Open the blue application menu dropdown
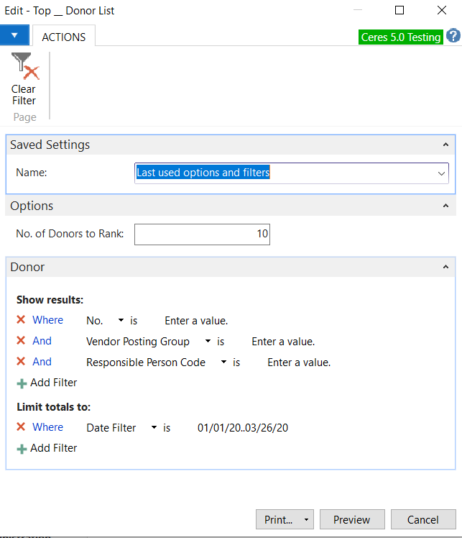462x538 pixels. click(x=14, y=35)
